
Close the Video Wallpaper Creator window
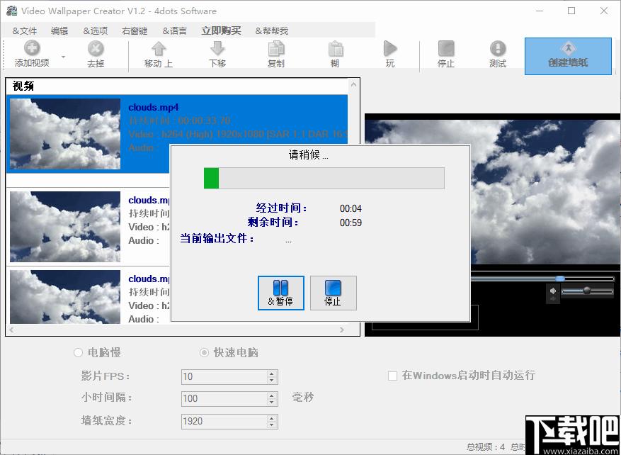(x=604, y=11)
